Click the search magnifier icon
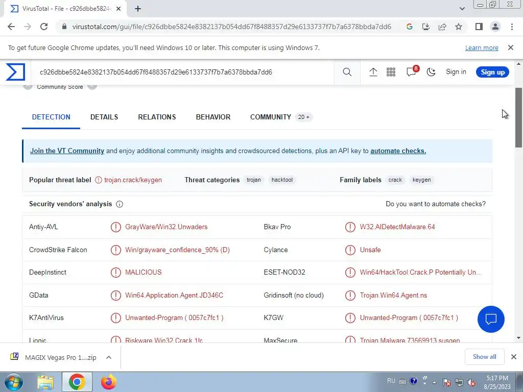523x392 pixels. [347, 72]
